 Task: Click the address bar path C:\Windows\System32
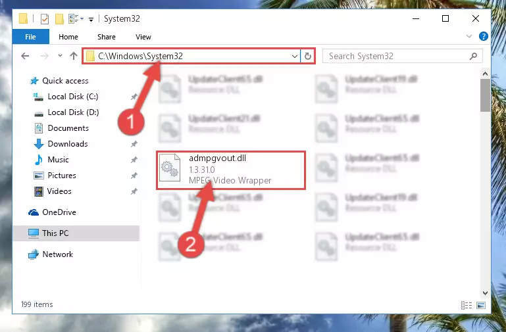coord(140,56)
